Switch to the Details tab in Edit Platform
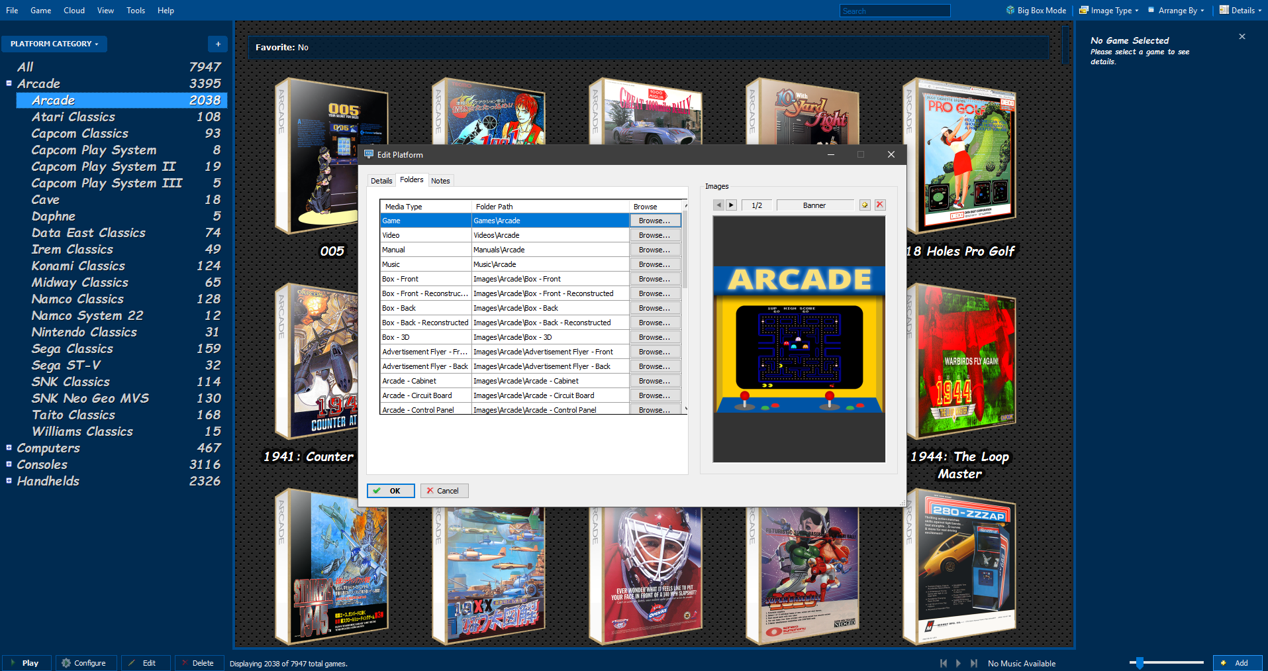1268x671 pixels. (x=381, y=181)
